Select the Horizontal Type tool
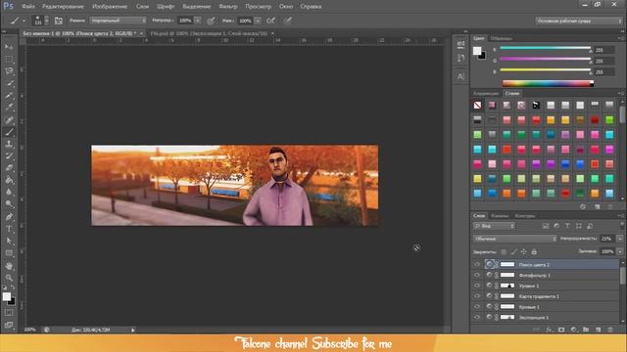The height and width of the screenshot is (352, 627). tap(9, 229)
